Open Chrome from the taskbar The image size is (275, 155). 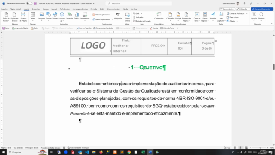[x=129, y=152]
